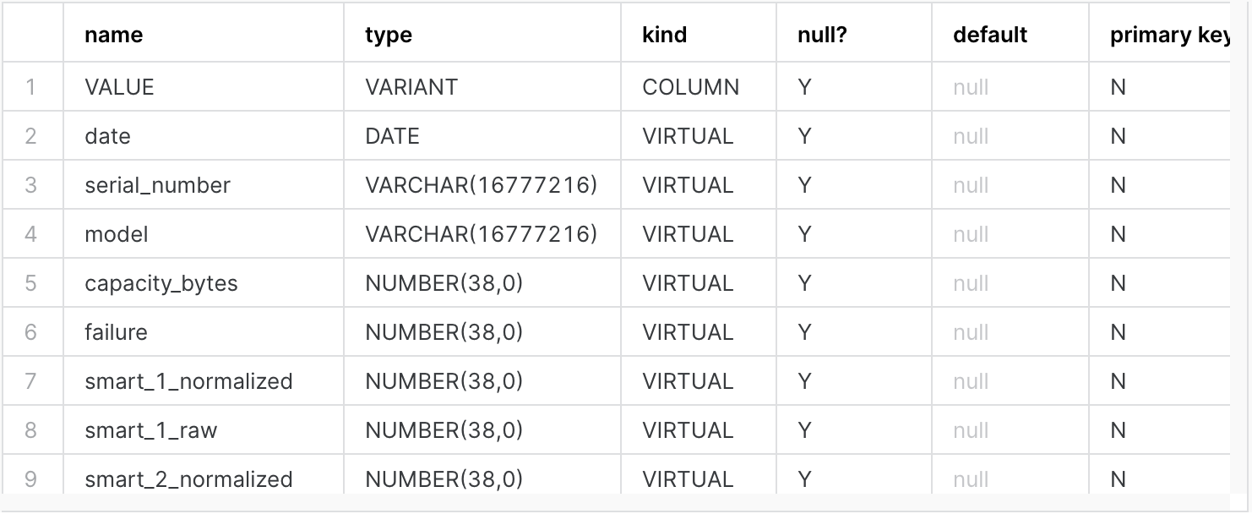Click the "type" column header
Screen dimensions: 1252x514
482,36
